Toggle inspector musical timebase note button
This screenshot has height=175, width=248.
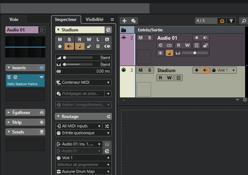point(79,47)
